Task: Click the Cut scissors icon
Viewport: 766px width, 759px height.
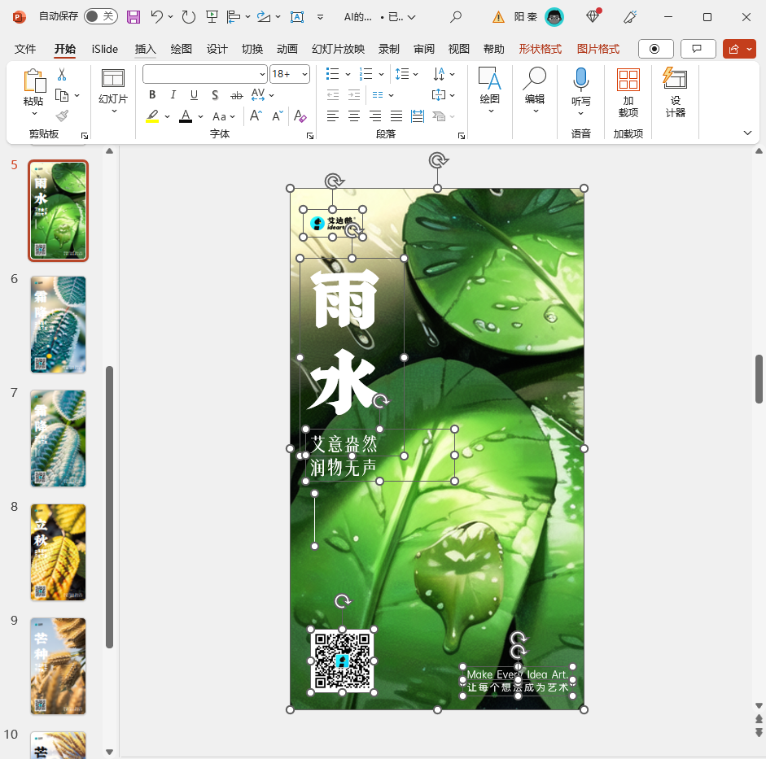Action: point(61,75)
